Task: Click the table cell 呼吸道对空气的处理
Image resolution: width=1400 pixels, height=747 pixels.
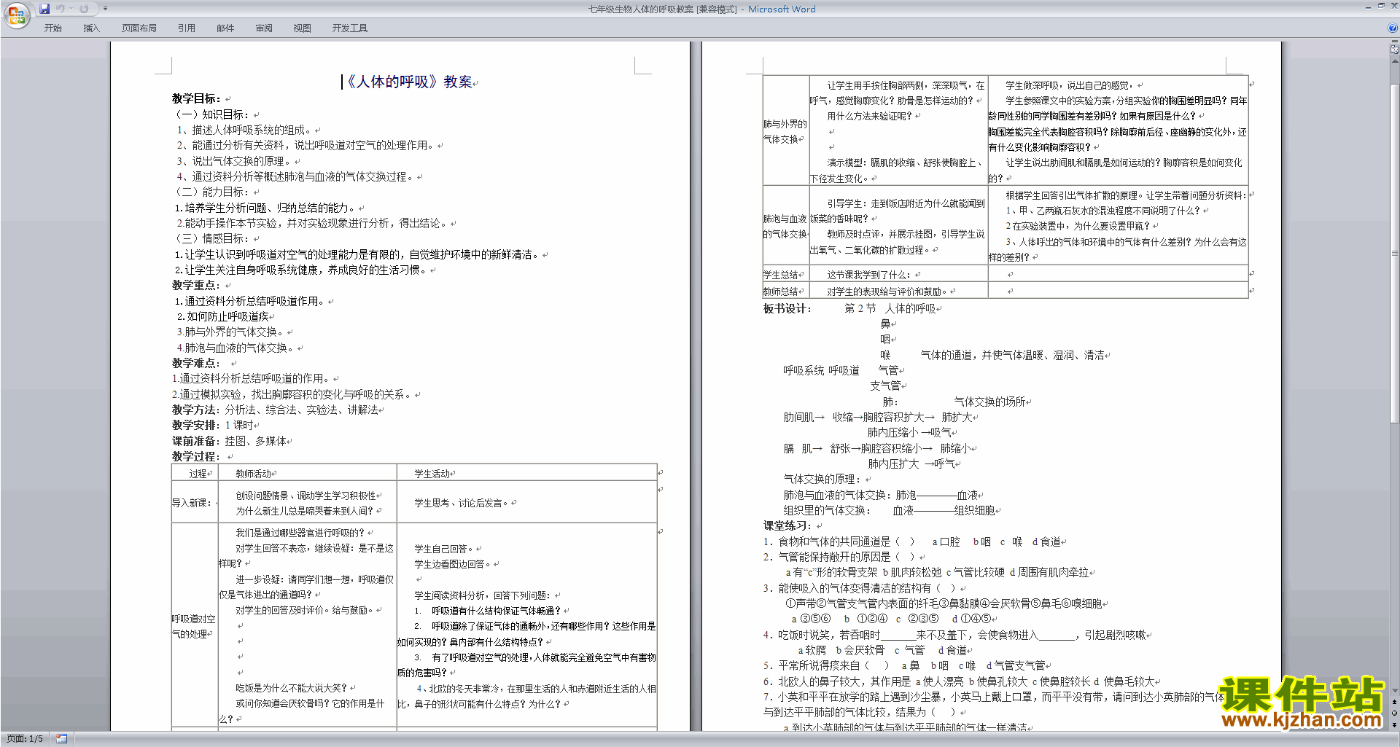Action: (x=194, y=627)
